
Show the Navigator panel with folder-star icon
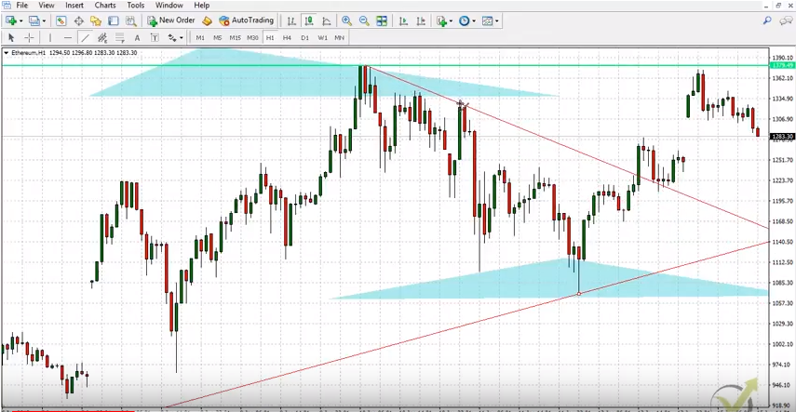click(x=96, y=20)
